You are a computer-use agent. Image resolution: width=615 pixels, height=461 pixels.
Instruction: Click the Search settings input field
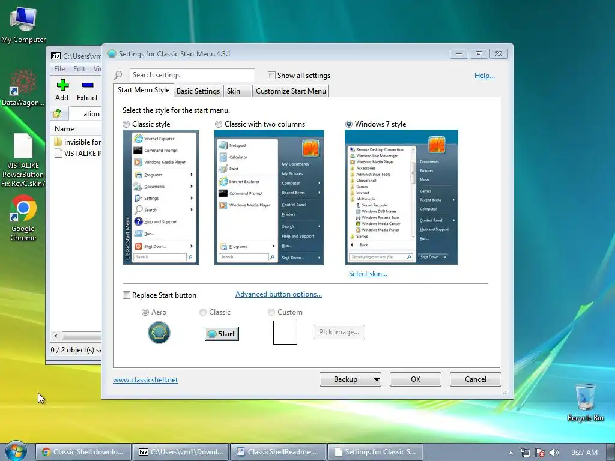point(192,75)
